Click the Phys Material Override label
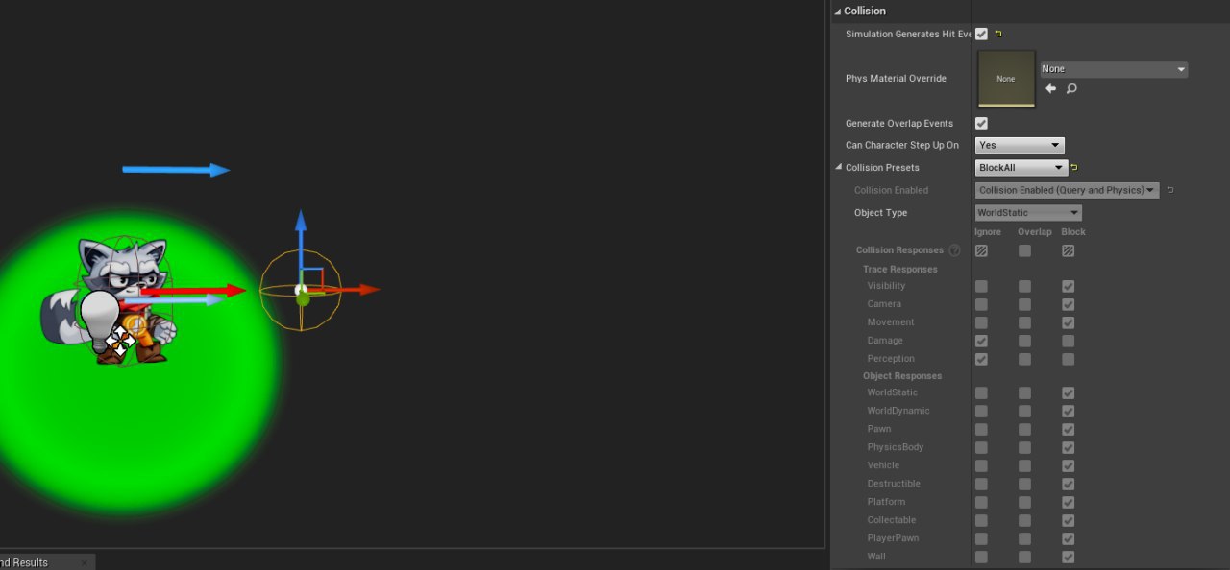This screenshot has height=570, width=1230. (x=896, y=79)
